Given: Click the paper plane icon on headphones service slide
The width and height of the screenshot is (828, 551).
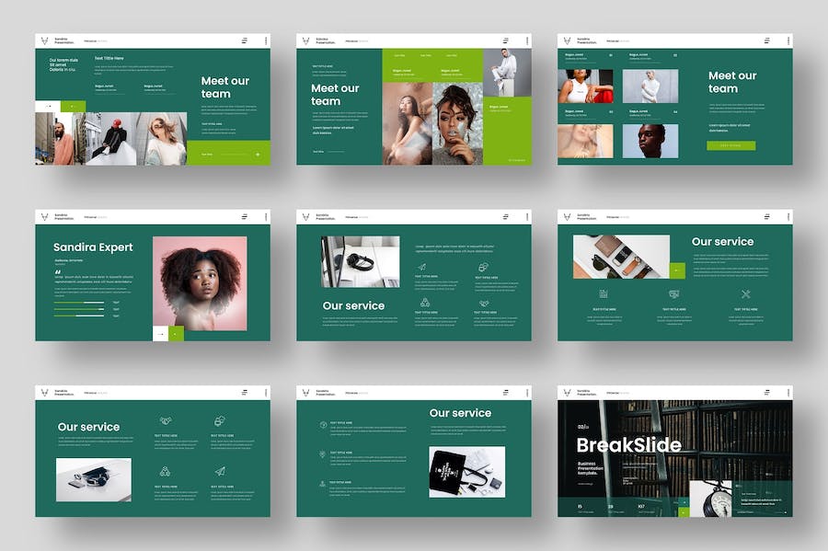Looking at the screenshot, I should [x=420, y=267].
